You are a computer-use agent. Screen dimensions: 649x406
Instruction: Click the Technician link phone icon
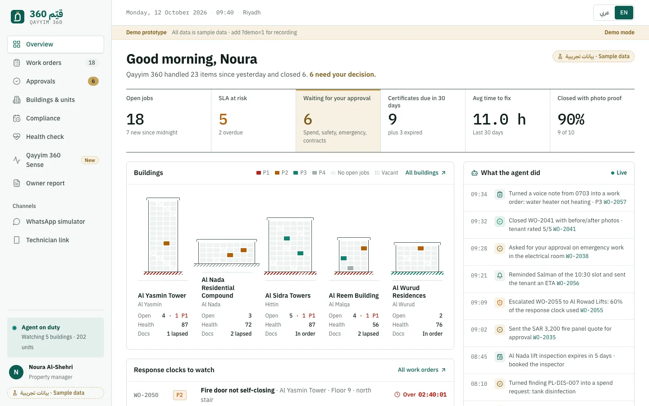point(17,240)
